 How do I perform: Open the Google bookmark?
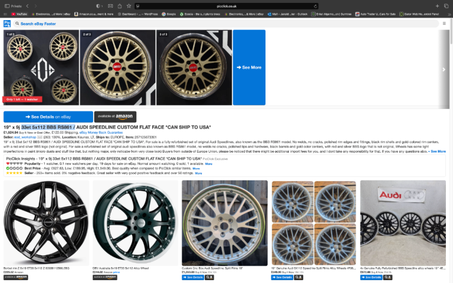coord(169,14)
